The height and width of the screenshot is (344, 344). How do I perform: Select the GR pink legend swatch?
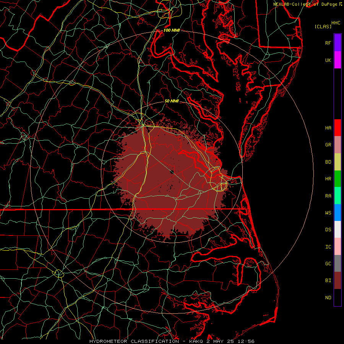tap(338, 145)
